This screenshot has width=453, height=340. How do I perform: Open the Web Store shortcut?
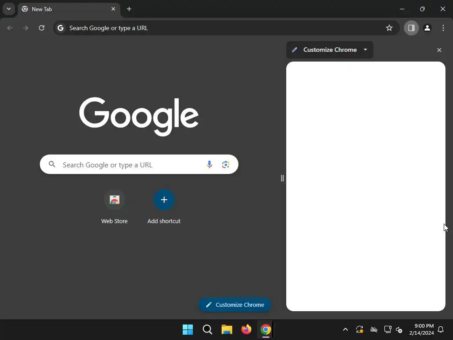point(115,207)
